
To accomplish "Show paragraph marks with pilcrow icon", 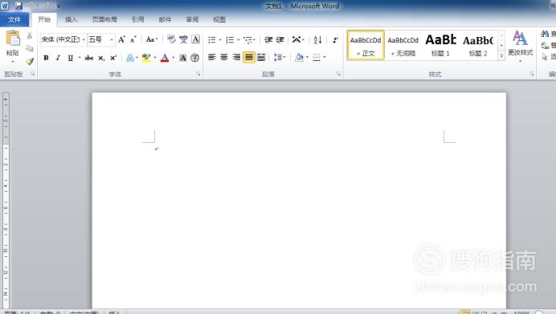I will [x=335, y=39].
